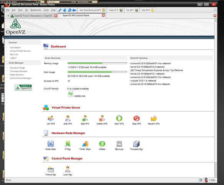
Task: Open the IP Mgr icon
Action: [x=68, y=144]
